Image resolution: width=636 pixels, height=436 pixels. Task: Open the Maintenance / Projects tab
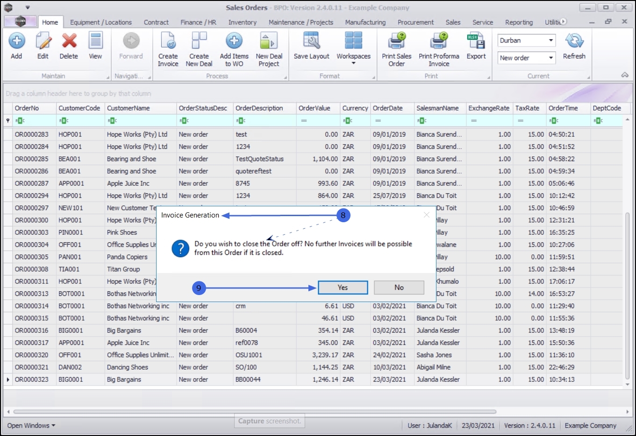[x=301, y=22]
